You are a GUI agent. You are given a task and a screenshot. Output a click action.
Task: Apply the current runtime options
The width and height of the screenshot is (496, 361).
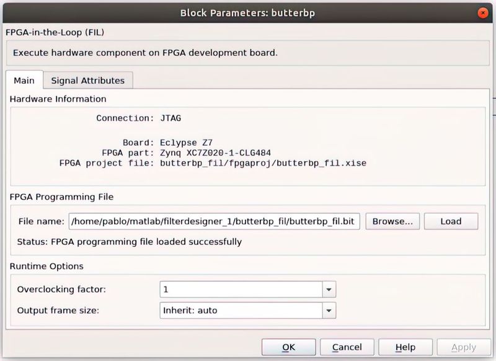coord(463,347)
